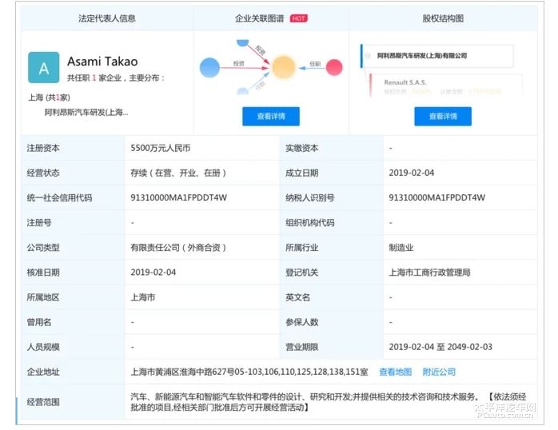Open the 附近公司 link
558x430 pixels.
[x=439, y=372]
